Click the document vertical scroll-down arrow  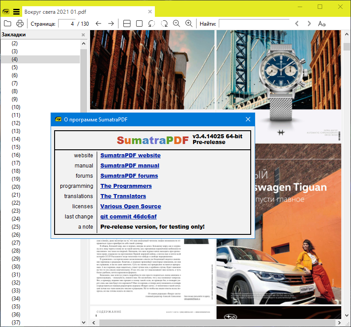(x=347, y=315)
